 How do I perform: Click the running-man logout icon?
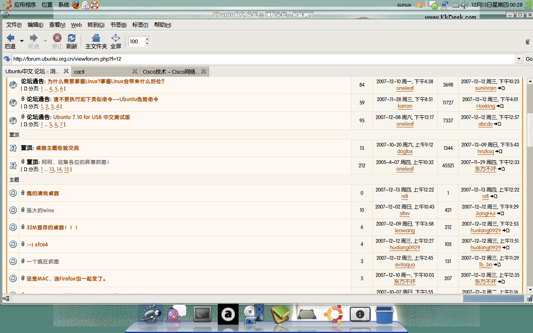[x=528, y=5]
